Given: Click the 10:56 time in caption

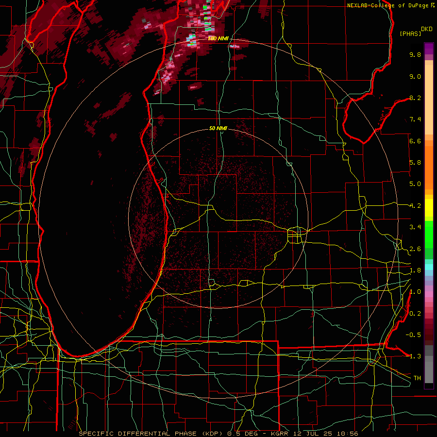Looking at the screenshot, I should (348, 434).
